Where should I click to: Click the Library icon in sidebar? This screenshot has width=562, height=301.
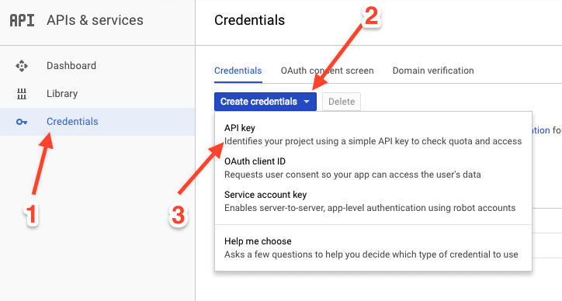click(x=22, y=94)
